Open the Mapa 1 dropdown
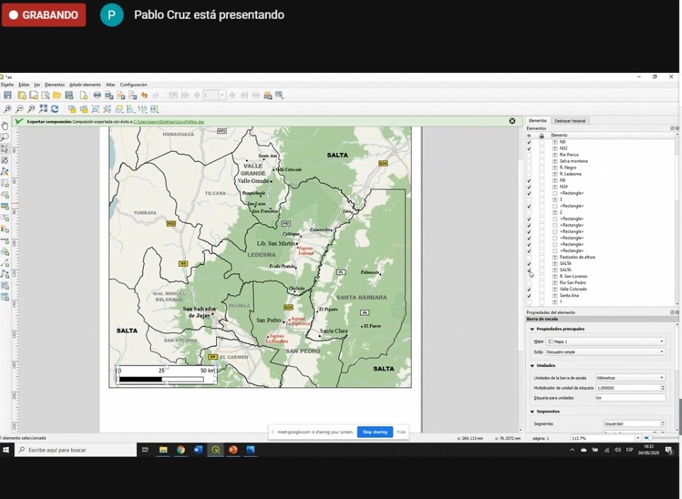This screenshot has width=682, height=499. pyautogui.click(x=606, y=341)
